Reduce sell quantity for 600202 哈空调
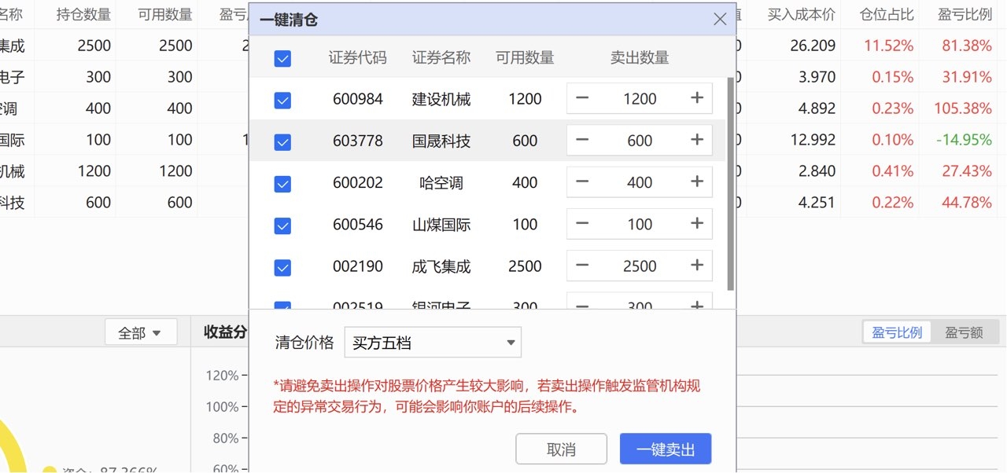1007x473 pixels. pos(582,182)
